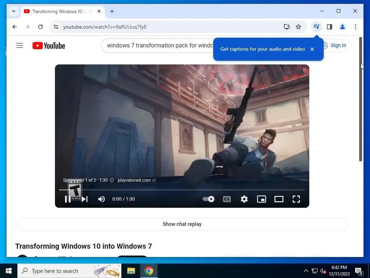Open the tab search dropdown arrow

pos(14,11)
